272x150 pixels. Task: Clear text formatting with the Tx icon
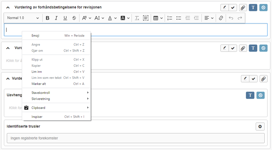pos(137,18)
